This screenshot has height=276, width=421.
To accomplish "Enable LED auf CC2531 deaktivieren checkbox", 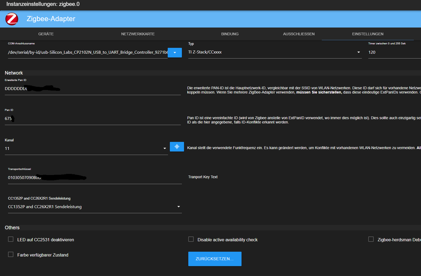I will tap(11, 239).
